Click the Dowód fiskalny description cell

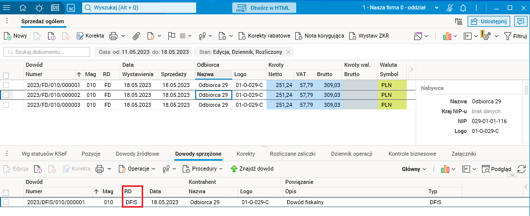[x=354, y=203]
